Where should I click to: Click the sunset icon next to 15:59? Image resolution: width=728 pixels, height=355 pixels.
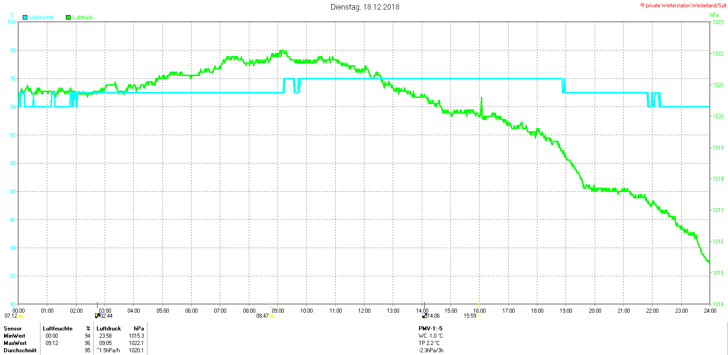479,316
